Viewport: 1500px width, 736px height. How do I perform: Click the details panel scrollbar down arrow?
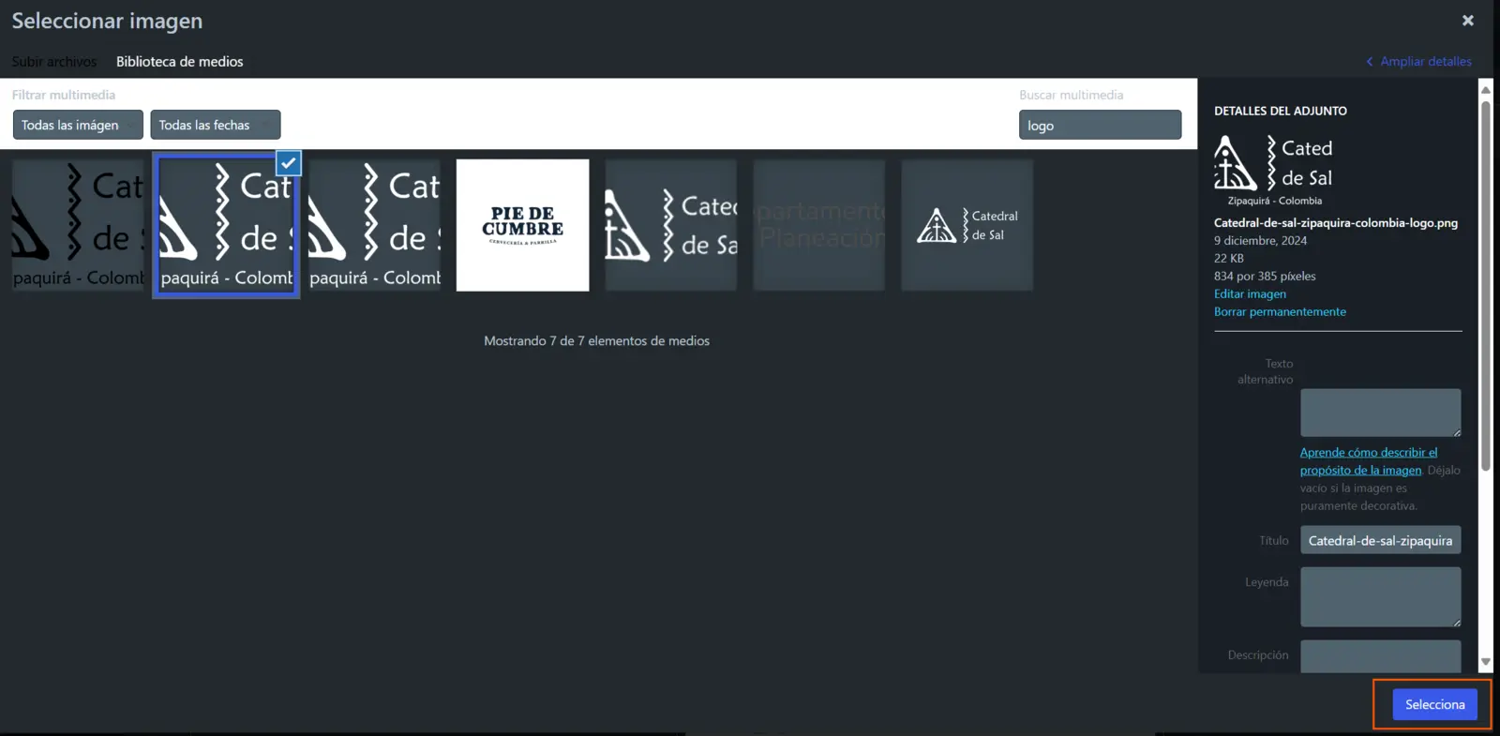tap(1485, 662)
